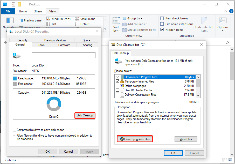Click the Files to delete scrollbar down arrow

coord(198,96)
